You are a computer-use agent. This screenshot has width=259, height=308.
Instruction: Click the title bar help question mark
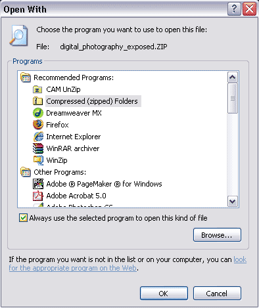pos(234,9)
